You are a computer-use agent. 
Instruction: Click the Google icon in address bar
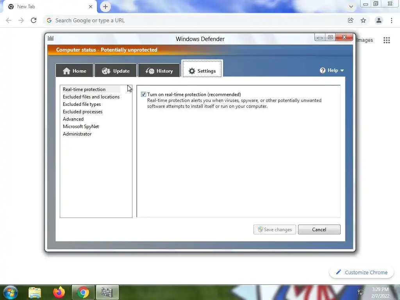[x=49, y=20]
